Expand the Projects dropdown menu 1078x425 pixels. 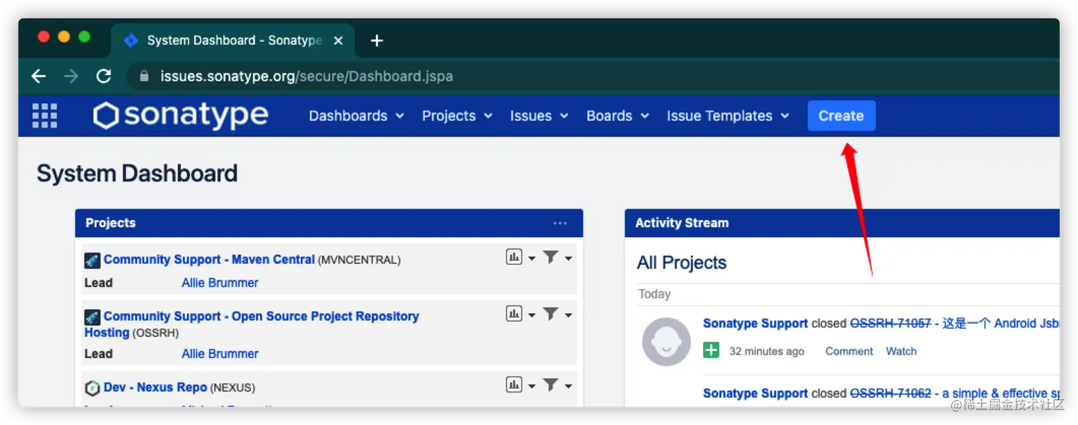tap(456, 116)
